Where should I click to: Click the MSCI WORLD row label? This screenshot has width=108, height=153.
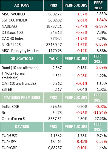click(x=13, y=14)
